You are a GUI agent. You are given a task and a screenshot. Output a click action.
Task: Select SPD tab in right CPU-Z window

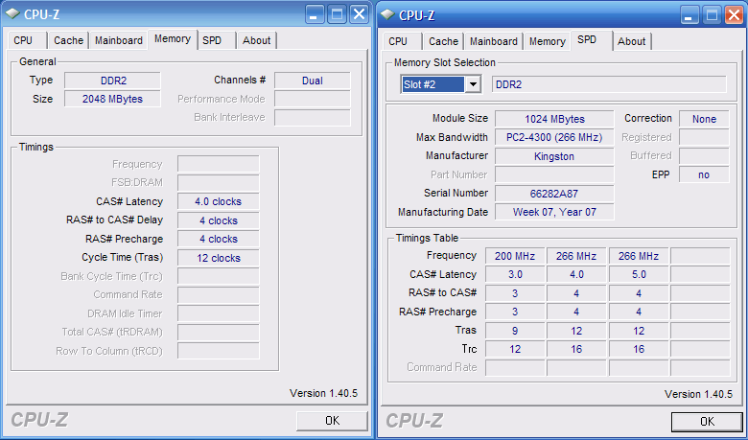point(592,40)
